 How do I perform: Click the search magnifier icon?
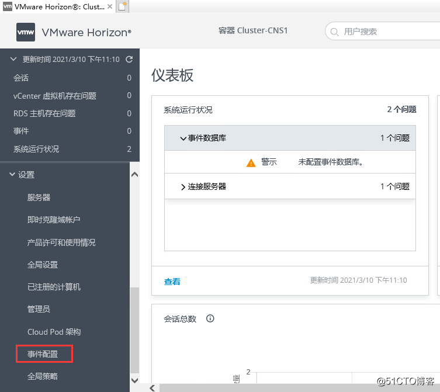pos(334,32)
